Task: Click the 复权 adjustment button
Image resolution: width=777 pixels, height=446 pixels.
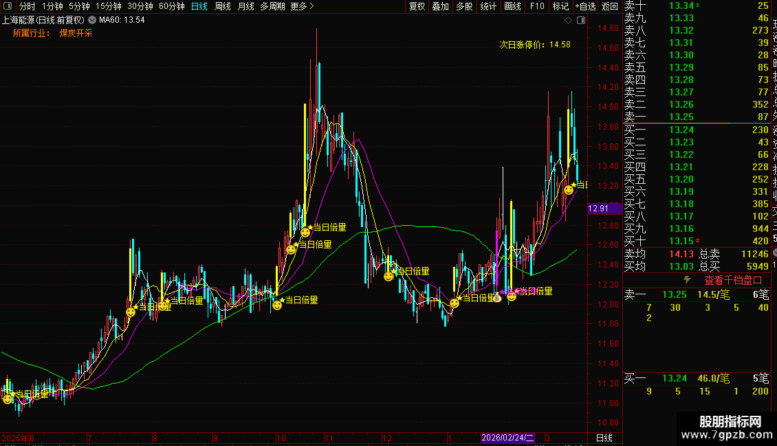Action: tap(417, 6)
